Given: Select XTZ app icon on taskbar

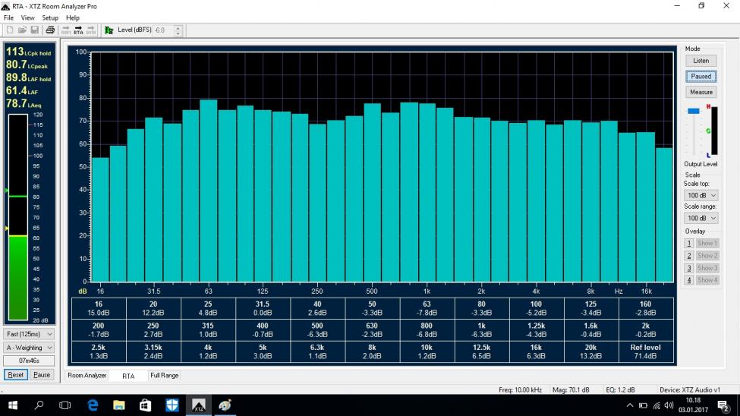Looking at the screenshot, I should (198, 405).
